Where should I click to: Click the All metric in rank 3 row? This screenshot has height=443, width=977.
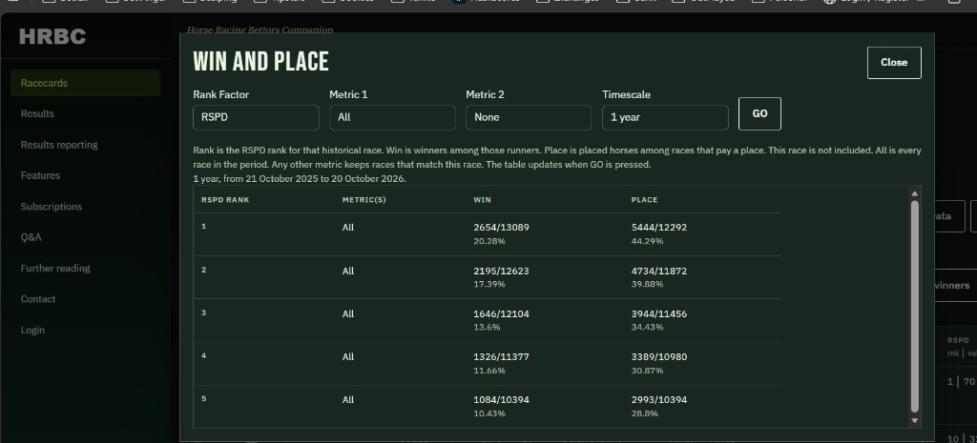click(x=347, y=314)
